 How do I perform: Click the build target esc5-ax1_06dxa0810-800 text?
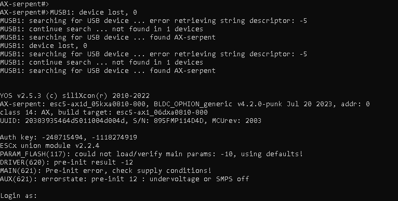[x=162, y=112]
